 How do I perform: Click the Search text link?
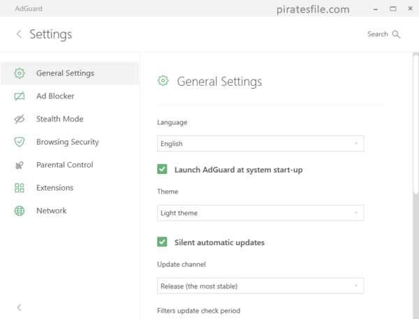click(x=377, y=34)
